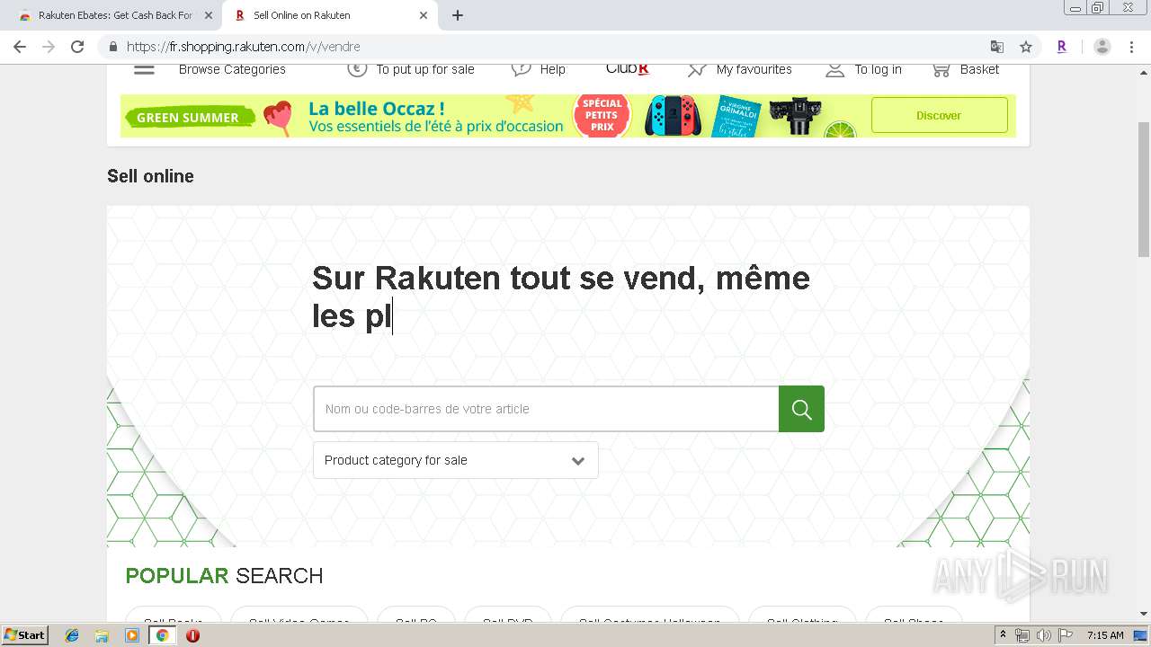Click the volume icon in the system tray

coord(1044,635)
